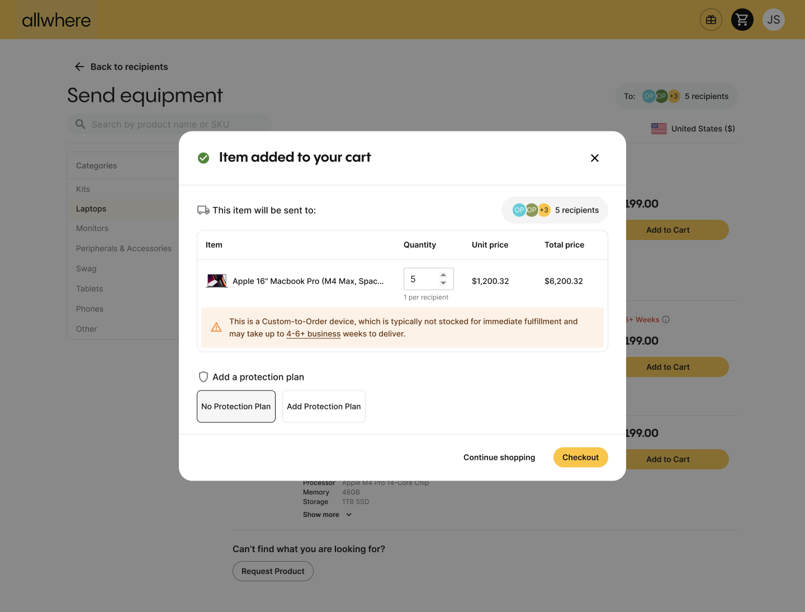
Task: Click the 6+ Weeks label
Action: click(643, 319)
